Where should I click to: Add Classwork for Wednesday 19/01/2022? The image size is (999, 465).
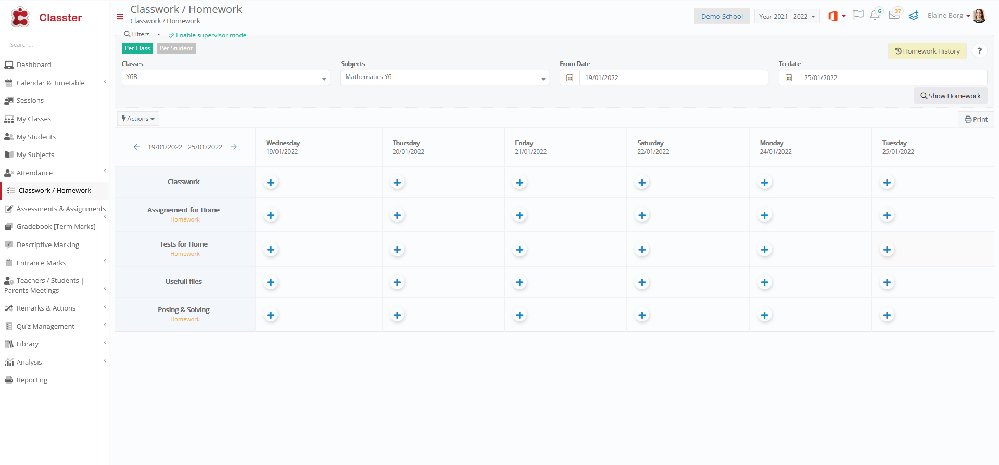click(x=271, y=183)
